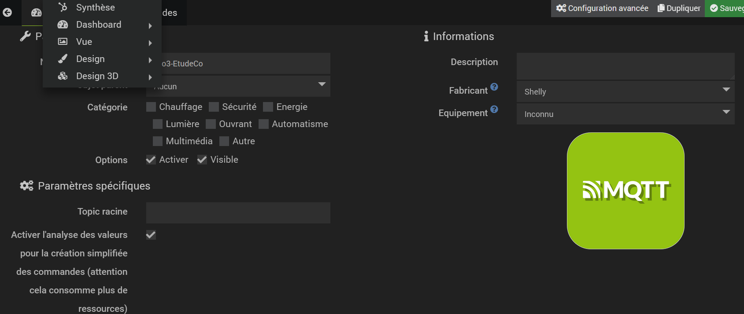
Task: Click the dashboard gauge tab icon
Action: (x=36, y=13)
